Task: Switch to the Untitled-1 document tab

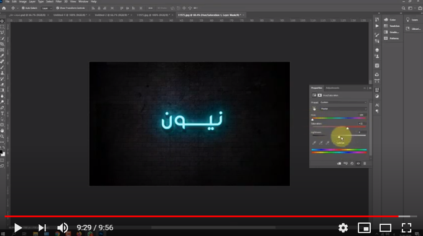Action: click(70, 15)
